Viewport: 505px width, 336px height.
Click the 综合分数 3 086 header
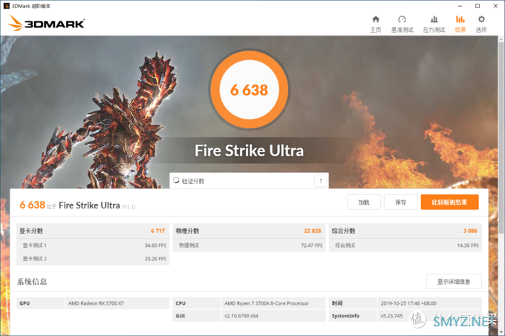[x=405, y=231]
